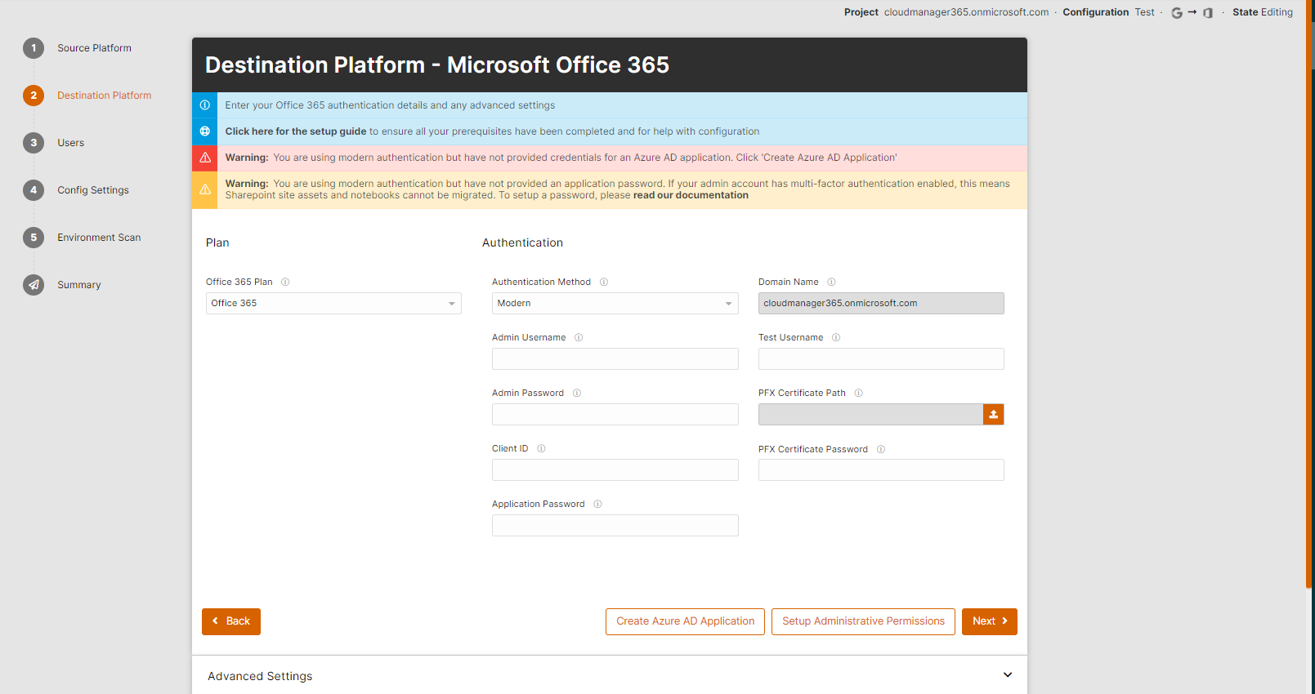1315x694 pixels.
Task: Focus the Application Password field
Action: tap(615, 526)
